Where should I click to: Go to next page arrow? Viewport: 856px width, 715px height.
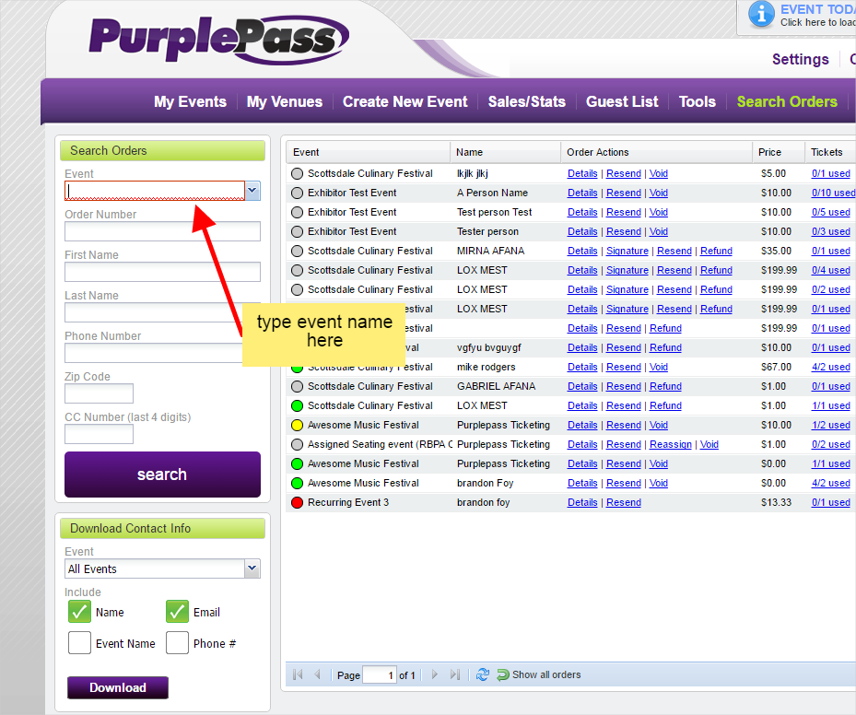pyautogui.click(x=435, y=674)
